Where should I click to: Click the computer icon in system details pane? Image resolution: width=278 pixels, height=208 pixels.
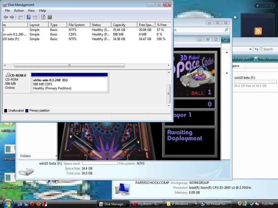pyautogui.click(x=123, y=190)
